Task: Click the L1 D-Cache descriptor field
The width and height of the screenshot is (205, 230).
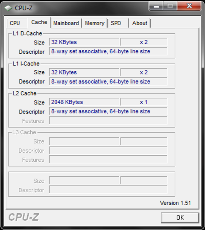Action: pyautogui.click(x=108, y=51)
